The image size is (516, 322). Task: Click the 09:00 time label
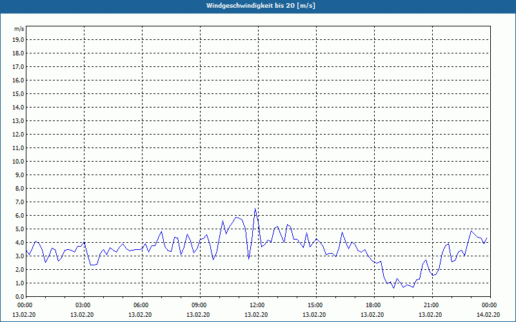coord(200,305)
